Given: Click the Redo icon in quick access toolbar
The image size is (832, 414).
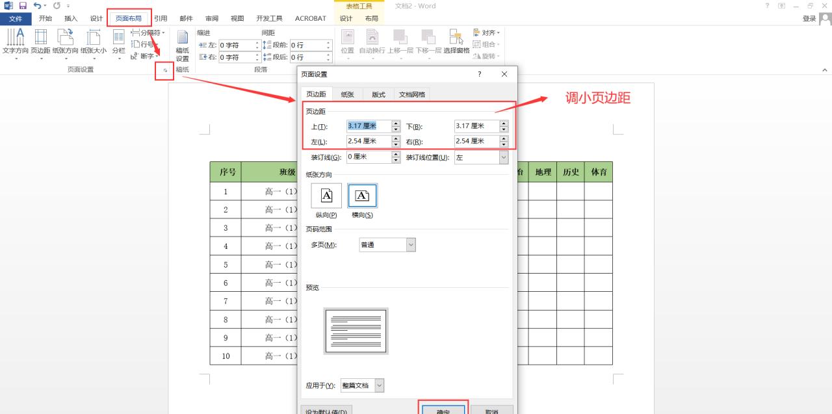Looking at the screenshot, I should pos(57,5).
